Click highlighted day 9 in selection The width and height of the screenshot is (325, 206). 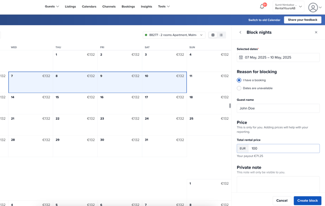(120, 82)
